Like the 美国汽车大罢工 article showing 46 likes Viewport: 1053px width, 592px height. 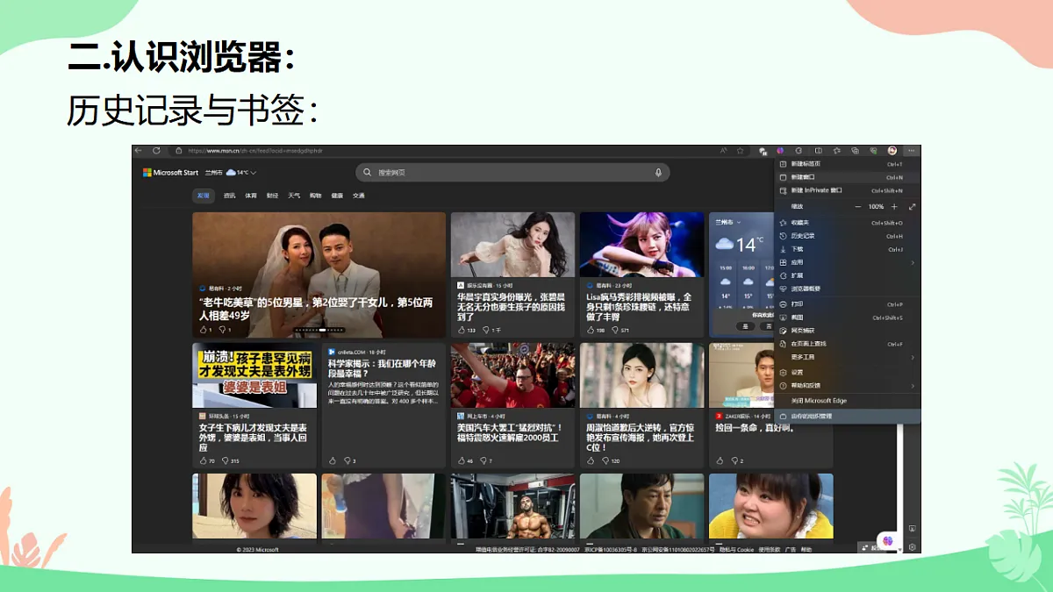(x=461, y=460)
